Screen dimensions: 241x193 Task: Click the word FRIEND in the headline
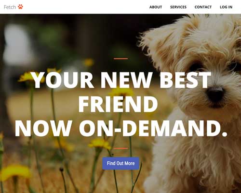[118, 104]
